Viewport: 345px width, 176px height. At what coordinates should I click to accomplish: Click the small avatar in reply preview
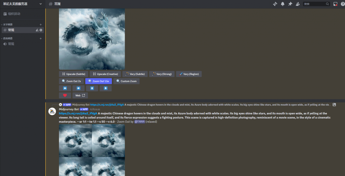click(61, 105)
